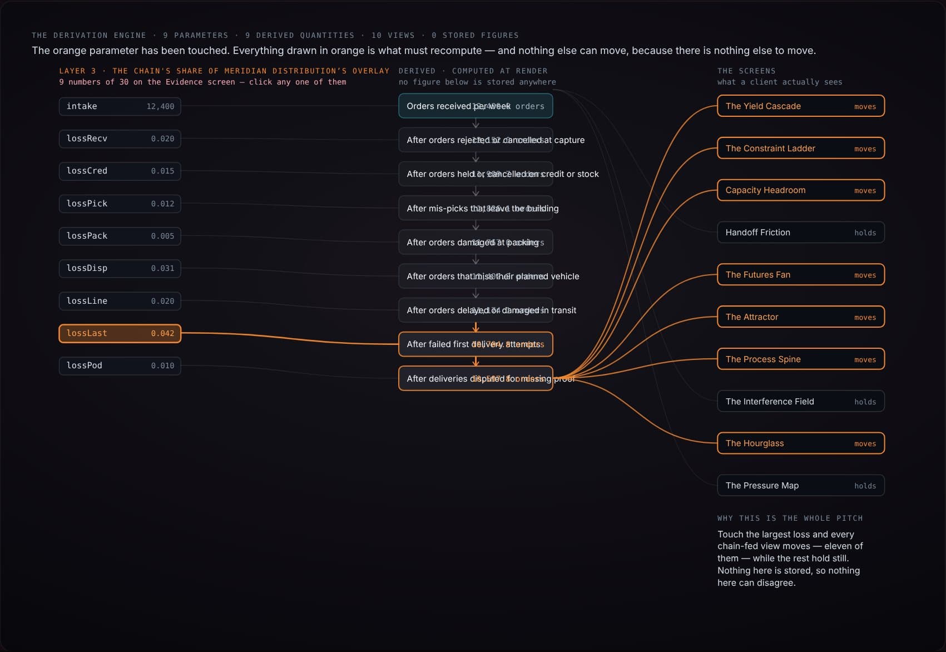Select After orders miss planned vehicle node
Image resolution: width=946 pixels, height=652 pixels.
point(476,276)
